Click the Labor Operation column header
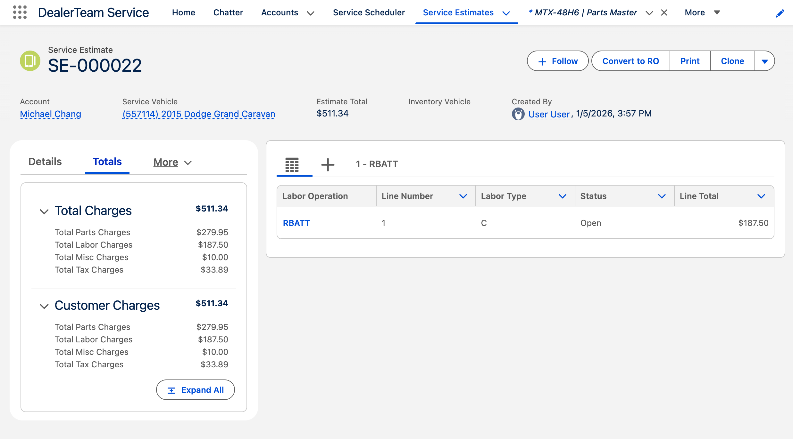 (326, 196)
